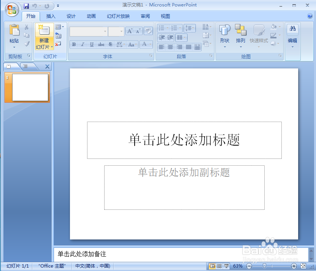Click the Columns icon in paragraph group
The image size is (316, 271).
pos(181,38)
